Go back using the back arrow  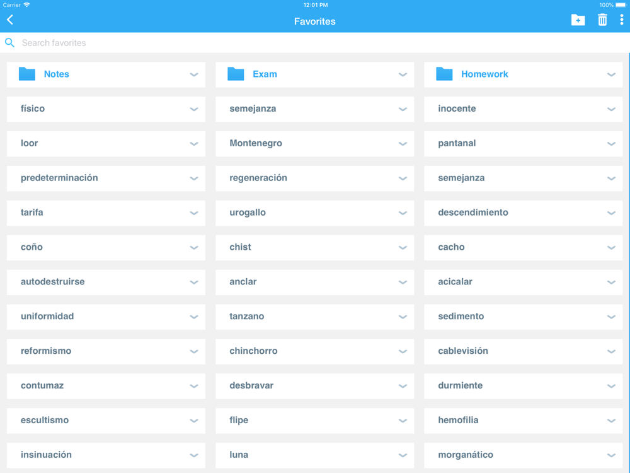click(x=10, y=20)
